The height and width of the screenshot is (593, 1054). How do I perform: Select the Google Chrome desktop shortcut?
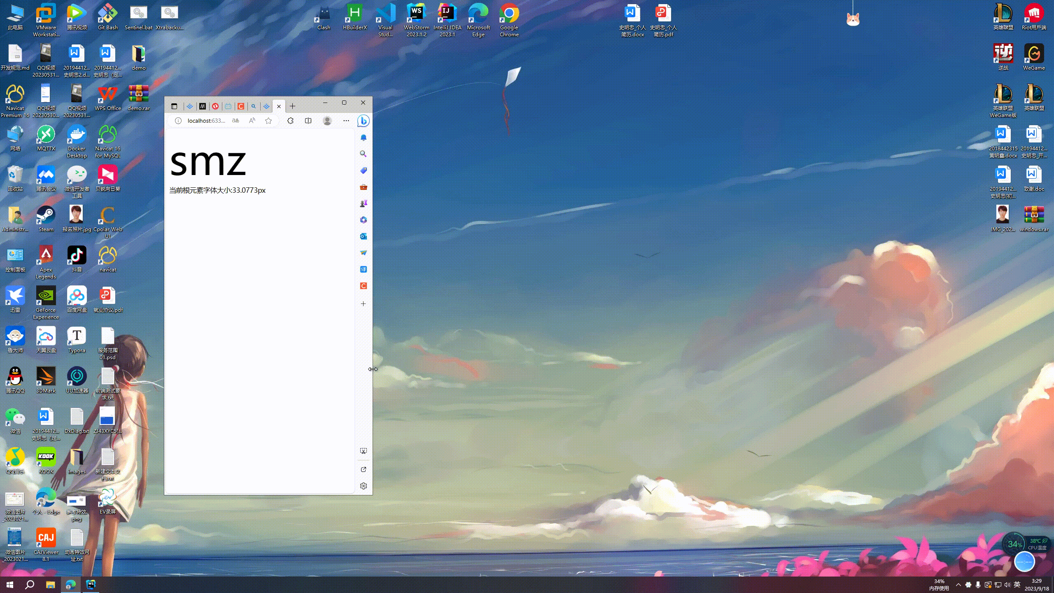point(509,20)
